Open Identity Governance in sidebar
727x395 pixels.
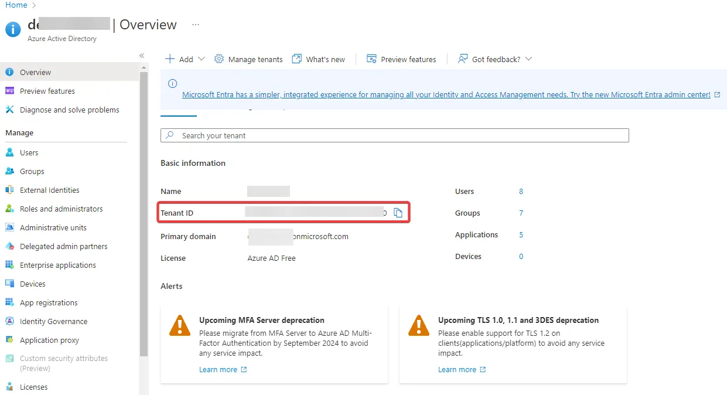53,321
